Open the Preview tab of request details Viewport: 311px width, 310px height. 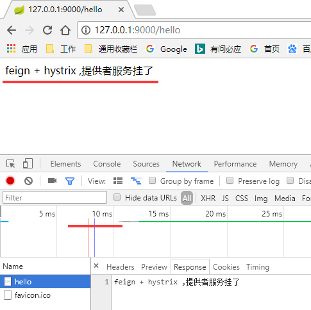(x=154, y=267)
